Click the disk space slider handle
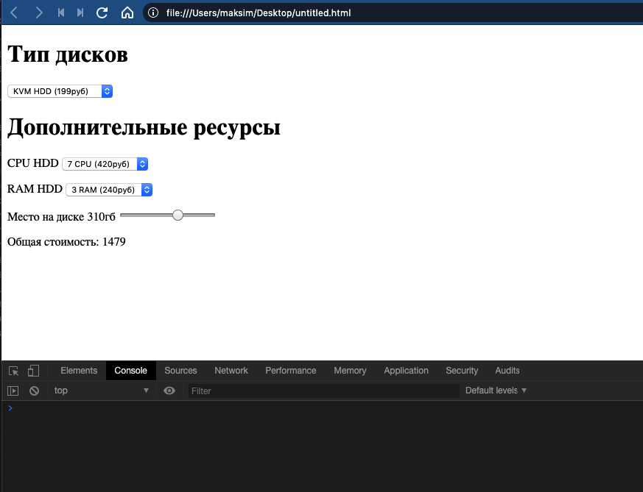Viewport: 643px width, 492px height. [178, 215]
